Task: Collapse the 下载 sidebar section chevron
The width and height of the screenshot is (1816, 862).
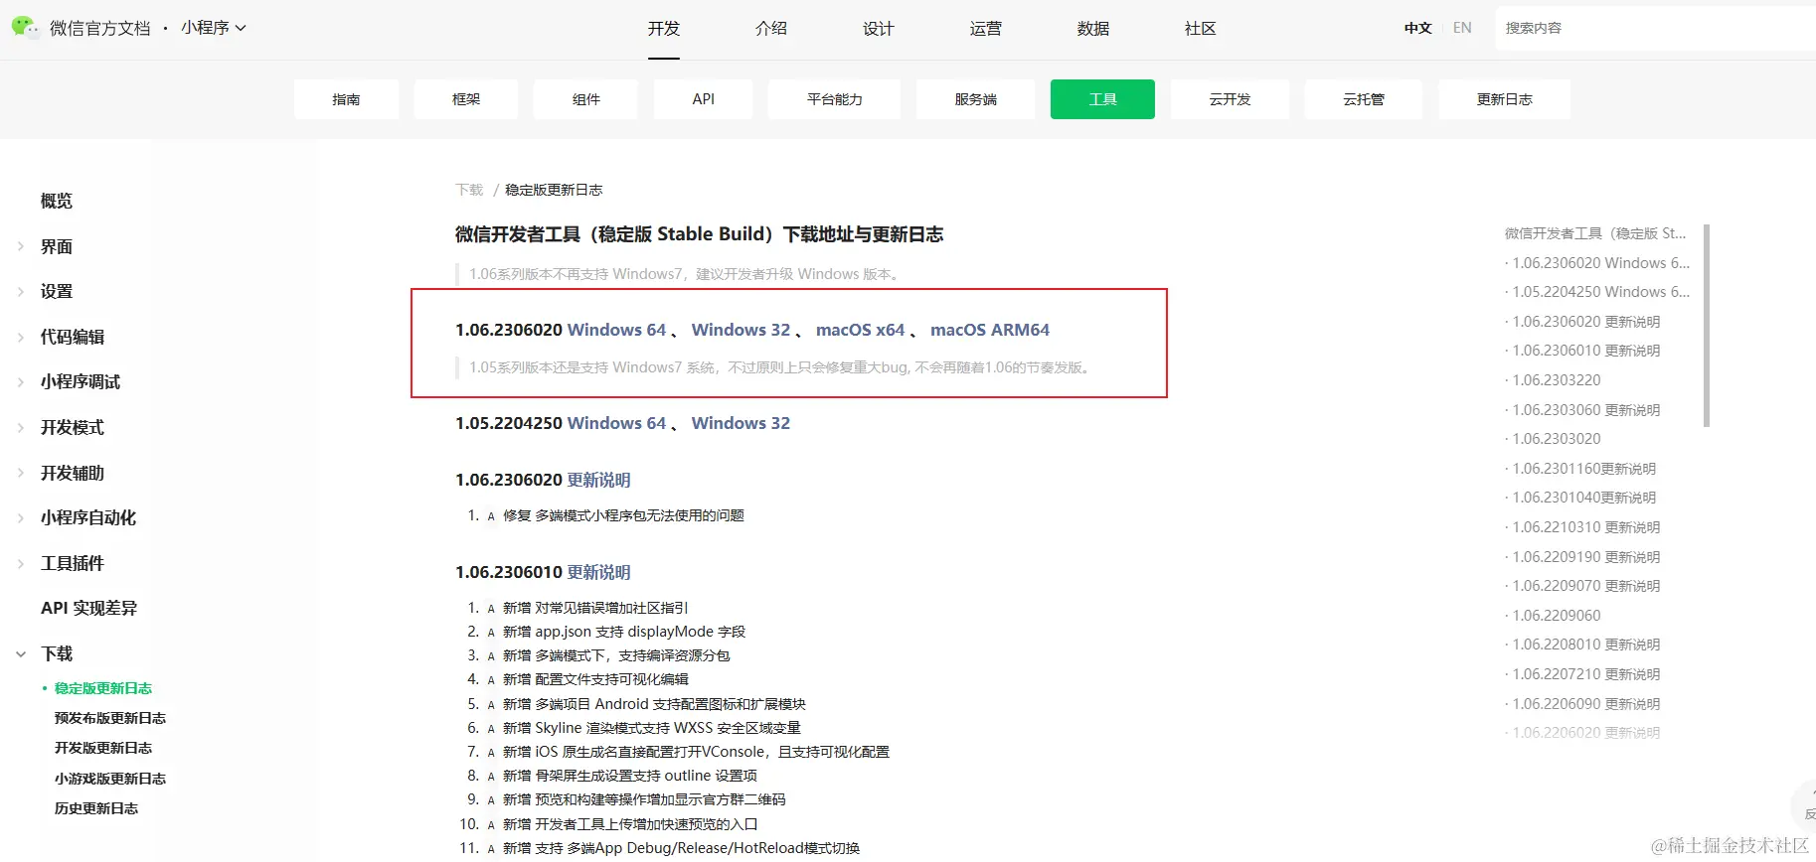Action: coord(21,653)
